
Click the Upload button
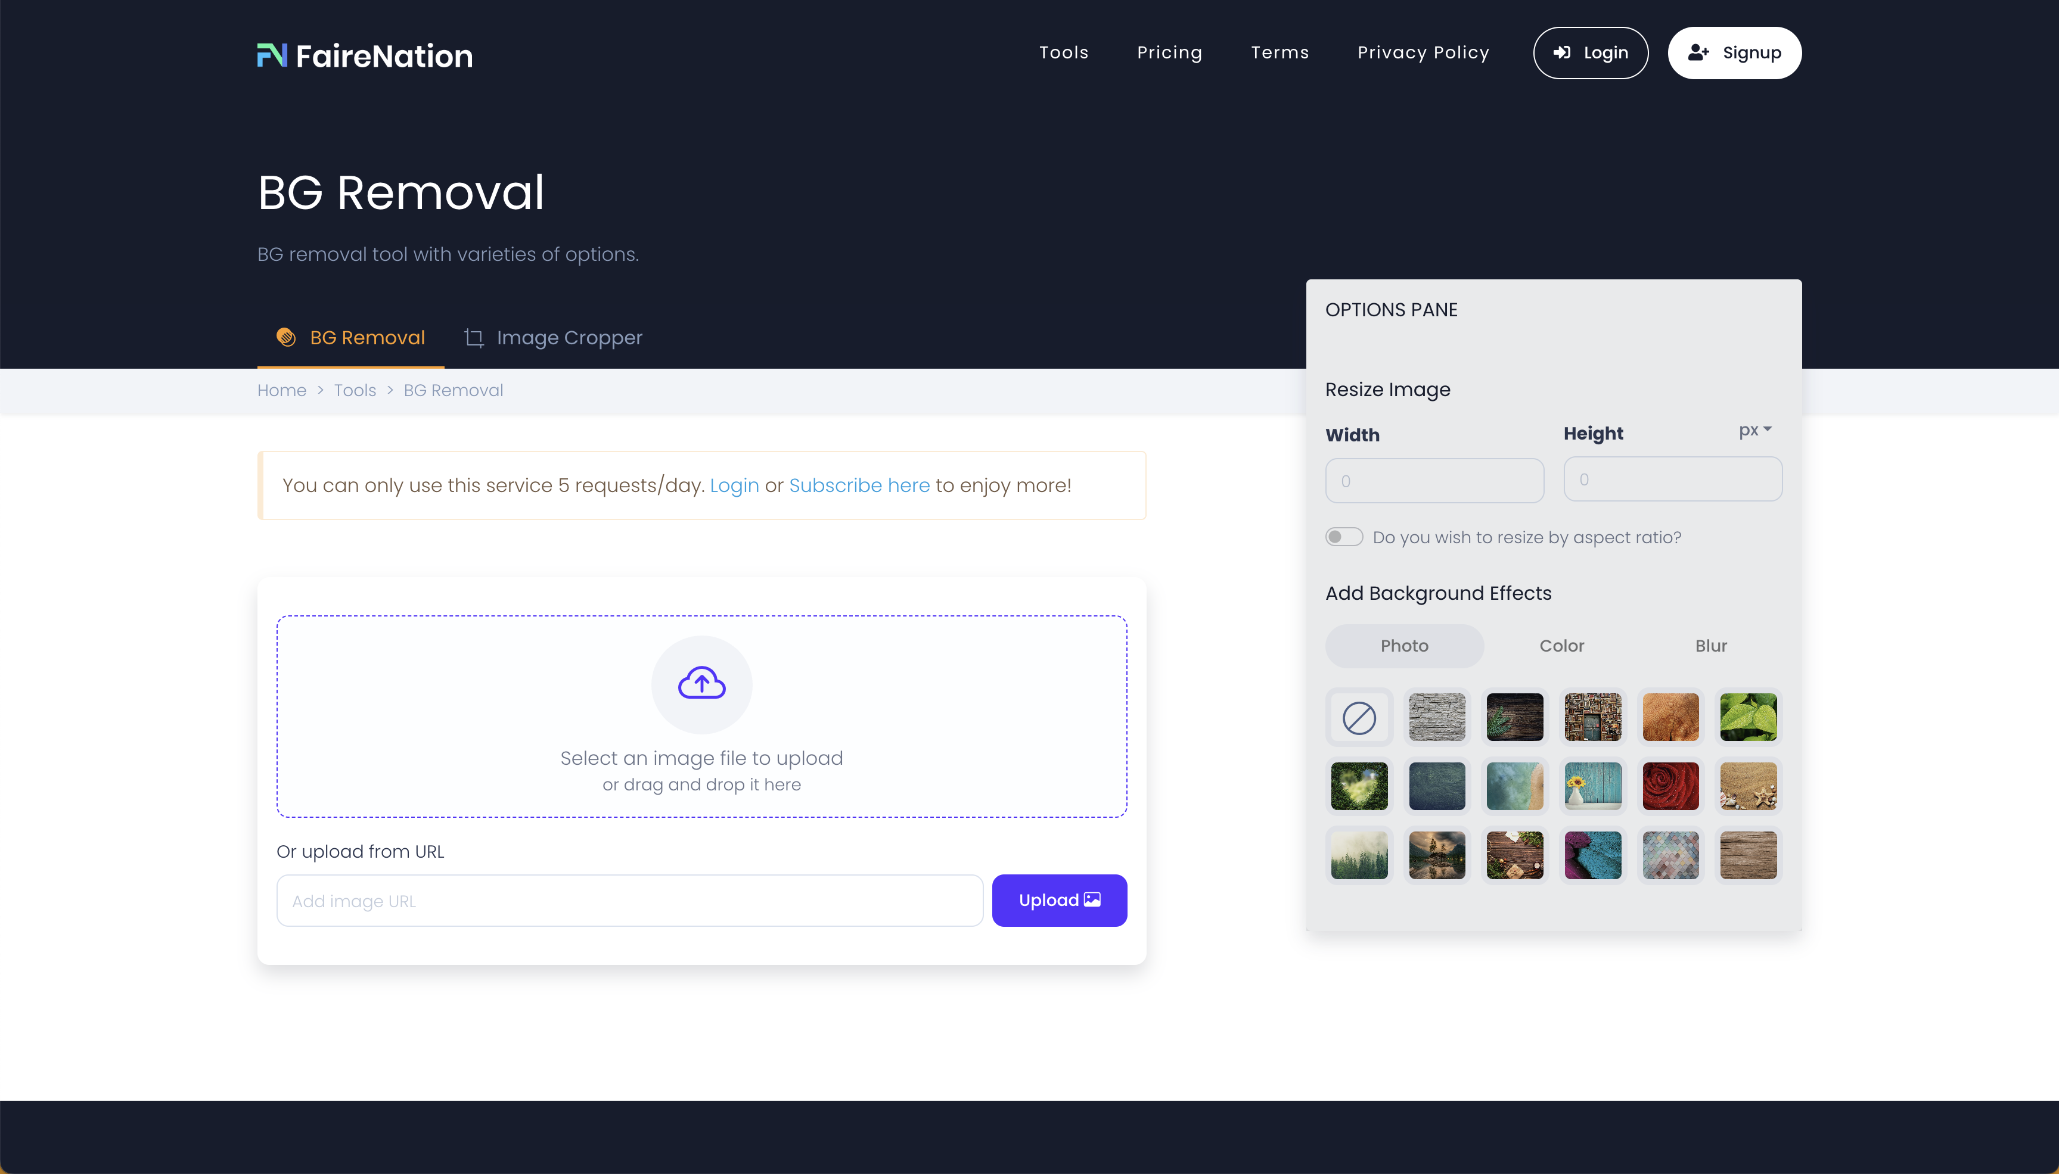pyautogui.click(x=1059, y=899)
